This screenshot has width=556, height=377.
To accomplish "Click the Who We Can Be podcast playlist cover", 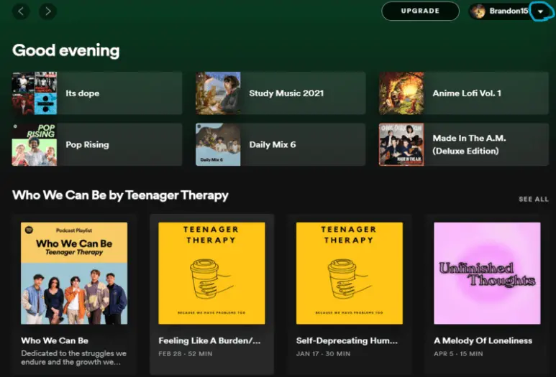I will point(74,273).
